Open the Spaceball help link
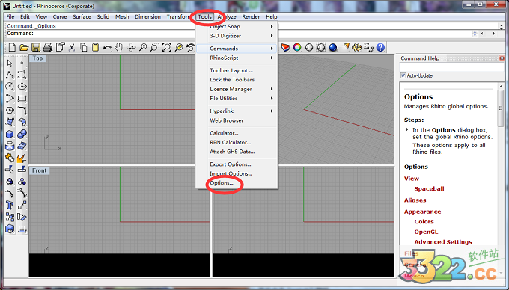 [x=429, y=188]
